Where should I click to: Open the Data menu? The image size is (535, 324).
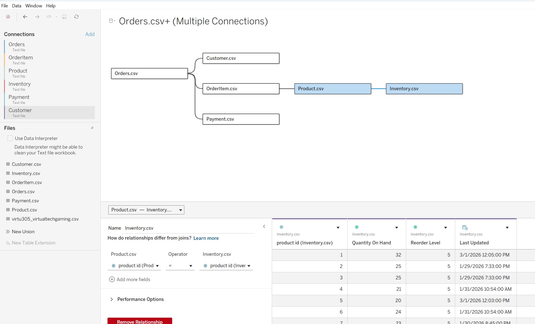coord(16,6)
